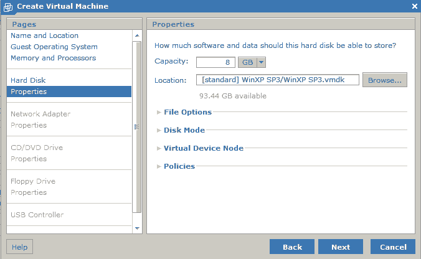Select the Memory and Processors page
The width and height of the screenshot is (421, 259).
(x=53, y=58)
